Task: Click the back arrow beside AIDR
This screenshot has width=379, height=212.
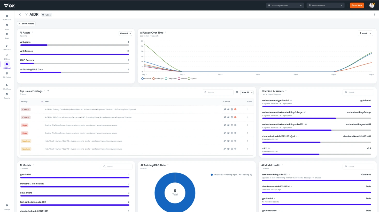Action: (x=20, y=14)
